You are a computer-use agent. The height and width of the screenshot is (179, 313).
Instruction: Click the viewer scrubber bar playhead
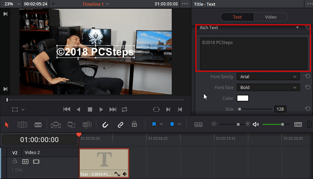[7, 100]
